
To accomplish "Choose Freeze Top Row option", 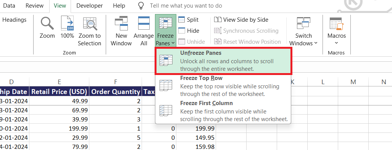I will (x=223, y=86).
